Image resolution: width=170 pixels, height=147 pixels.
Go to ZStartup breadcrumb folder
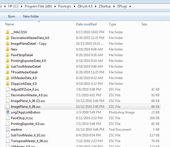[x=105, y=6]
